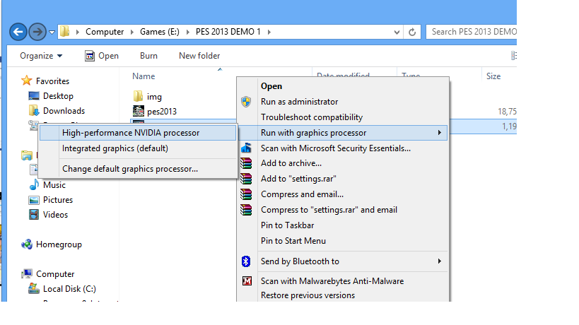Viewport: 579px width, 325px height.
Task: Click WinRAR icon beside Add to archive
Action: pos(246,163)
